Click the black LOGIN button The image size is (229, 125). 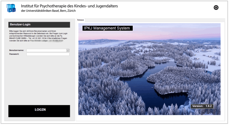(39, 111)
